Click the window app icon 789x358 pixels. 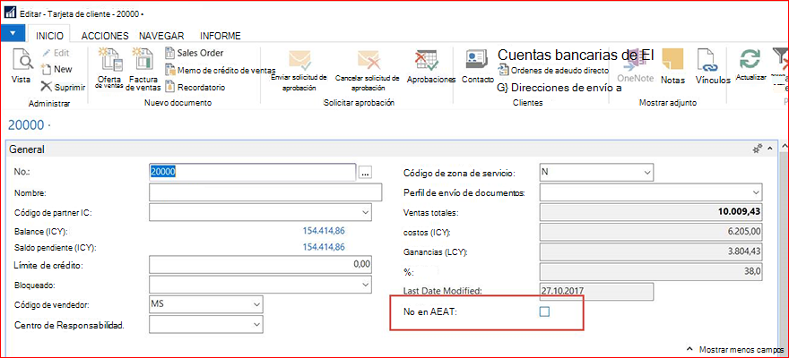pos(10,11)
